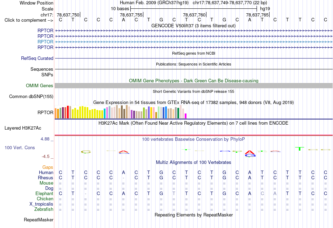Click the RepeatMasker track label
333x228 pixels.
[x=39, y=220]
